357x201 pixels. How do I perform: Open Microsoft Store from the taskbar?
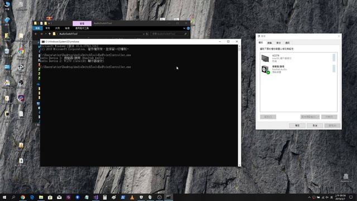[x=50, y=197]
